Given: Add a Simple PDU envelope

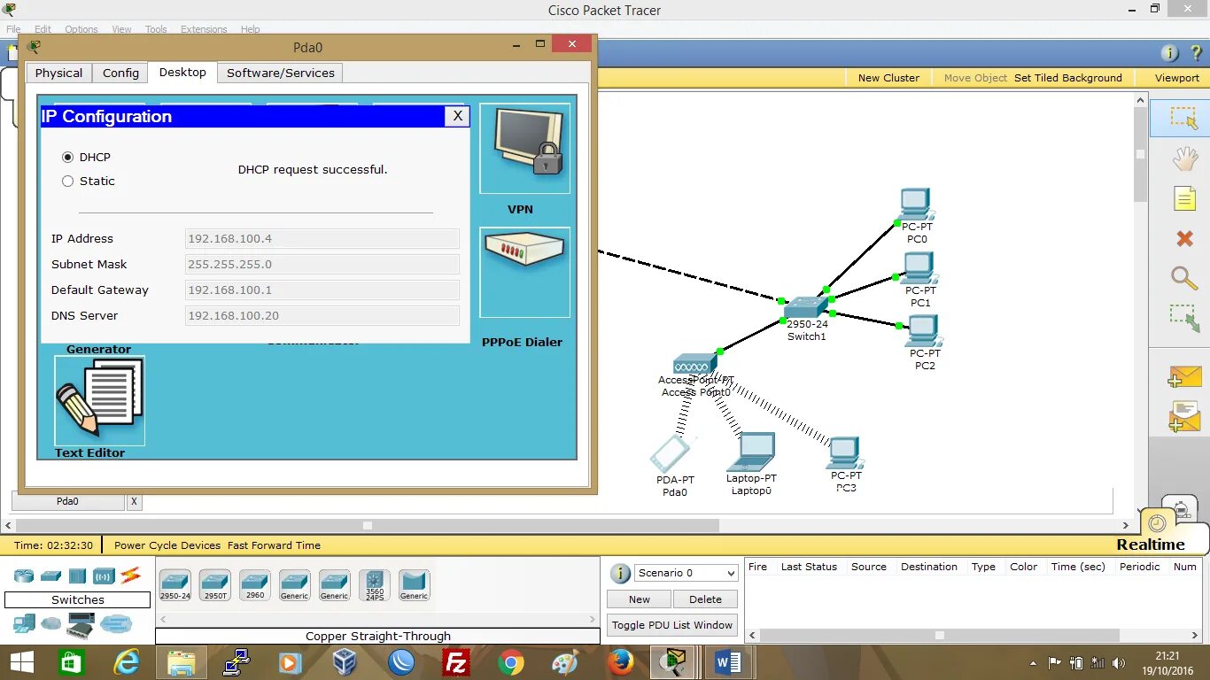Looking at the screenshot, I should click(1184, 377).
